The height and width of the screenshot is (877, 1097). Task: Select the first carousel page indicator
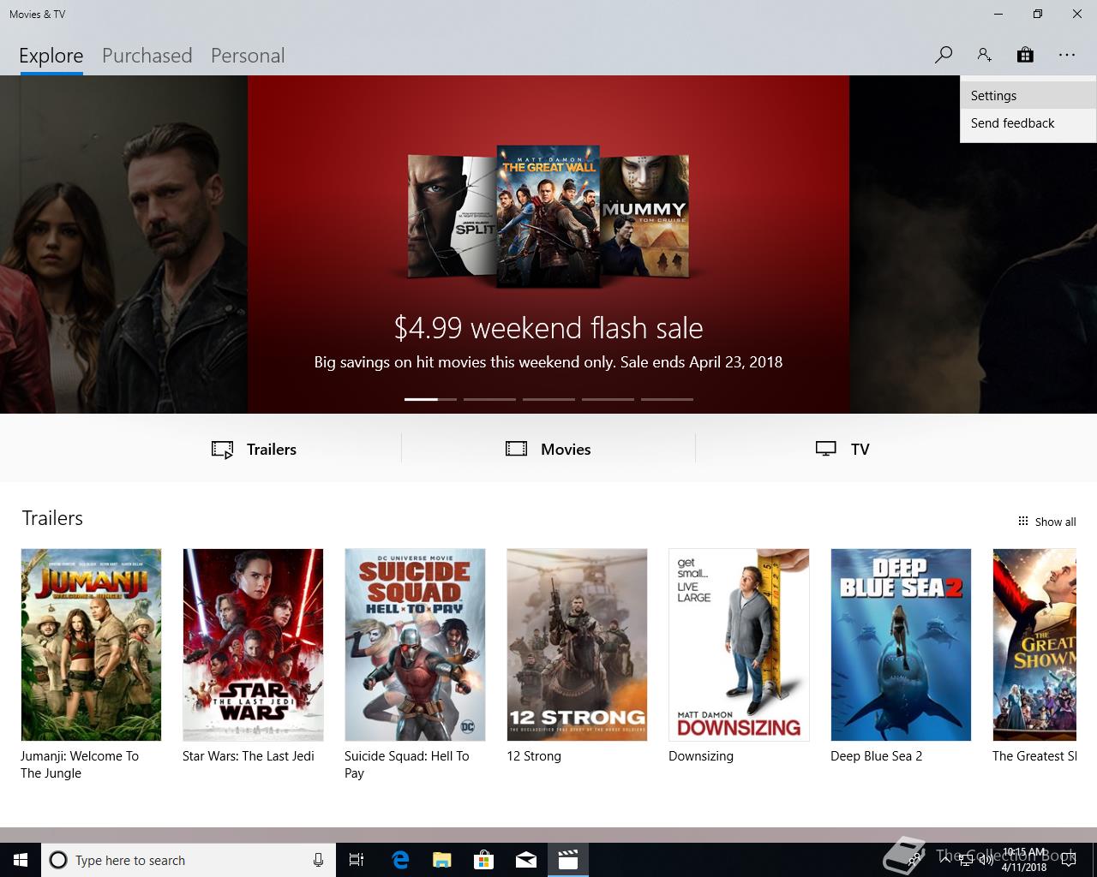[x=430, y=399]
